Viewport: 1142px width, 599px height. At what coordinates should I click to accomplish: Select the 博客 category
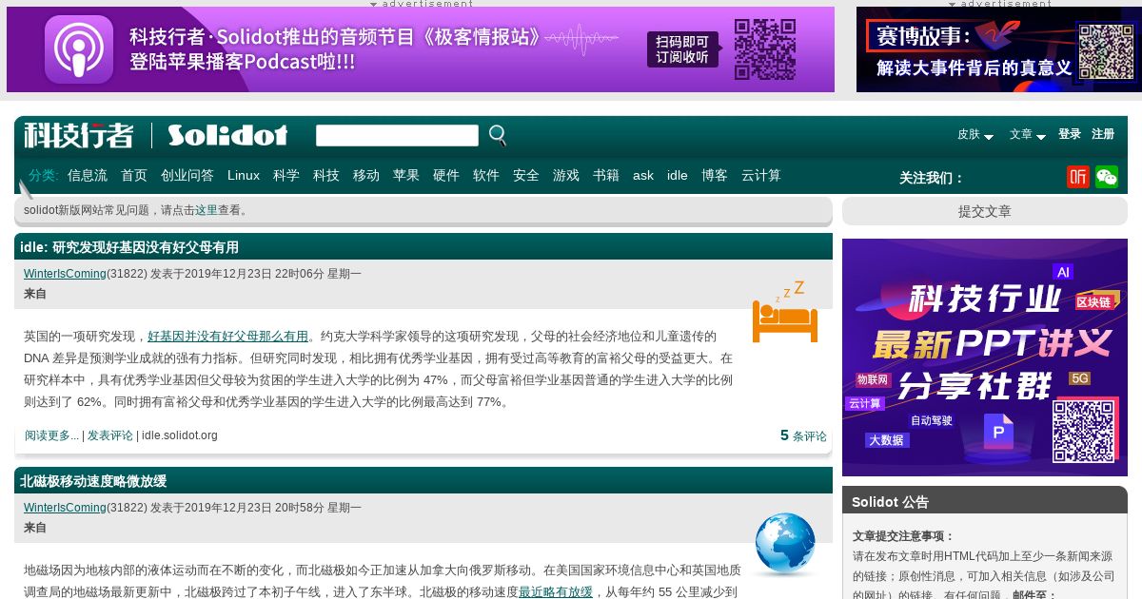(x=715, y=176)
